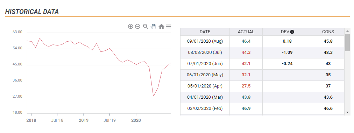Viewport: 354px width, 133px height.
Task: Click the table scrollbar thumb
Action: tap(347, 42)
